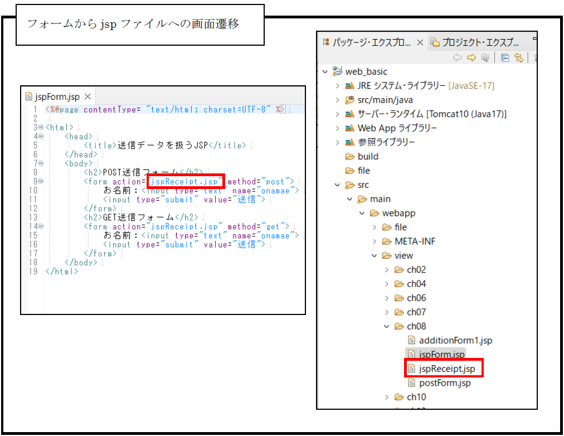Expand the ch02 folder
Screen dimensions: 564x436
click(387, 270)
